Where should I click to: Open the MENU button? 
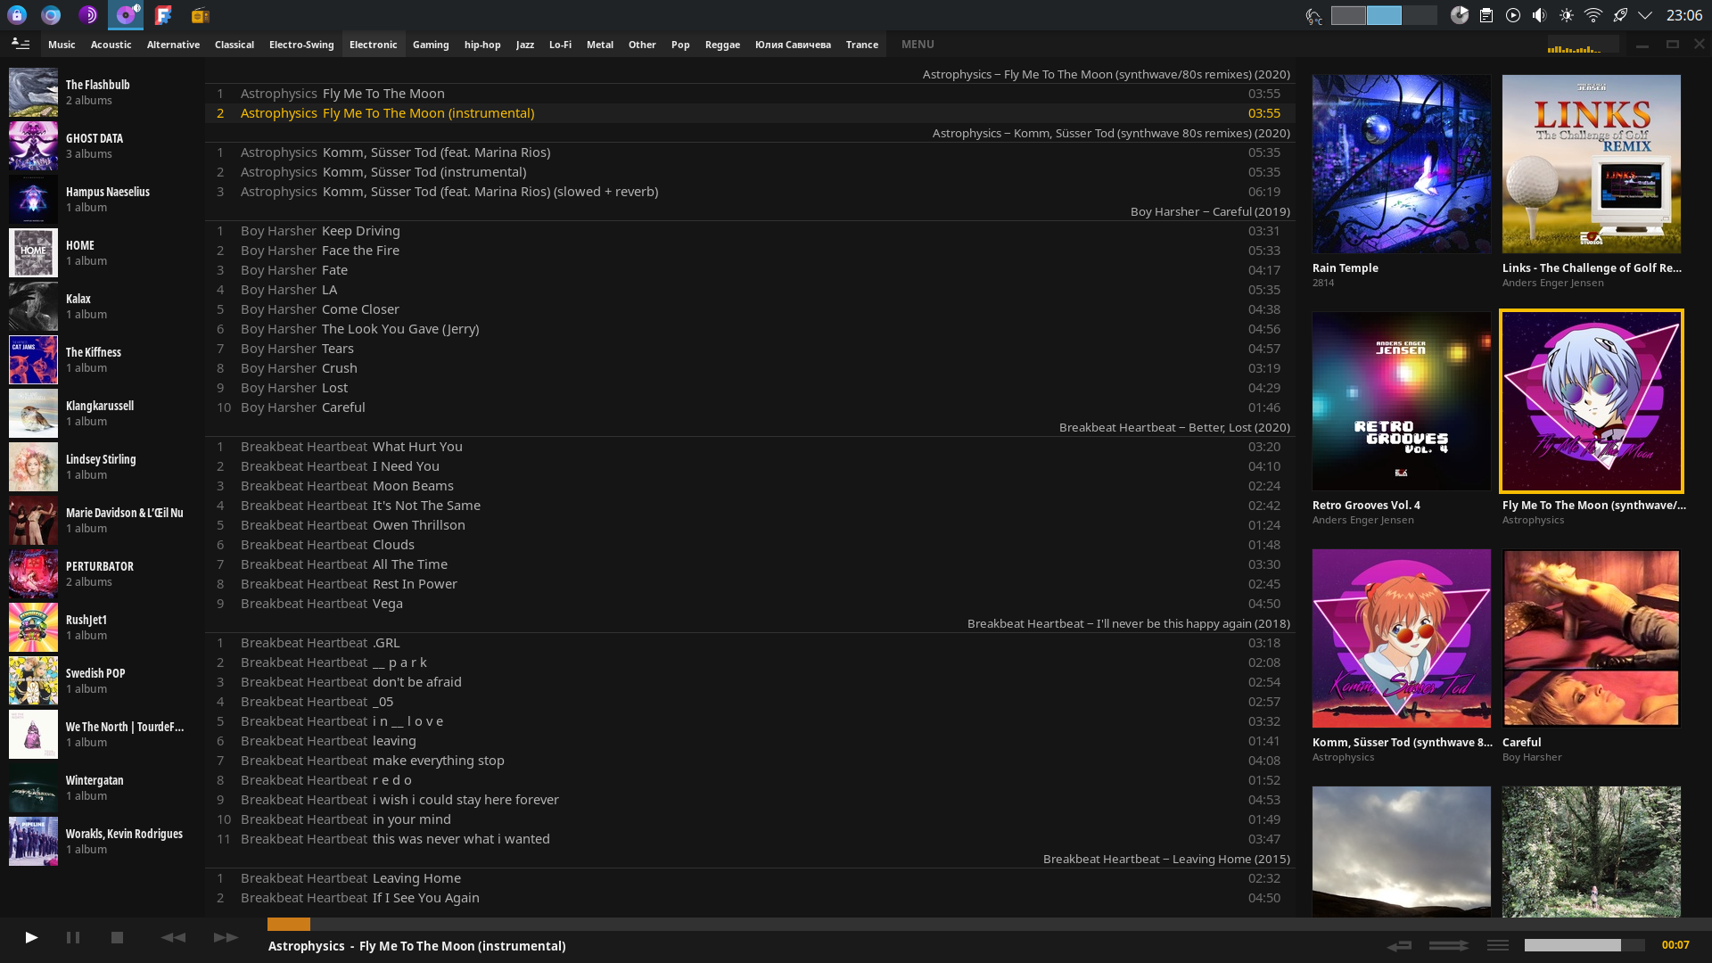918,44
